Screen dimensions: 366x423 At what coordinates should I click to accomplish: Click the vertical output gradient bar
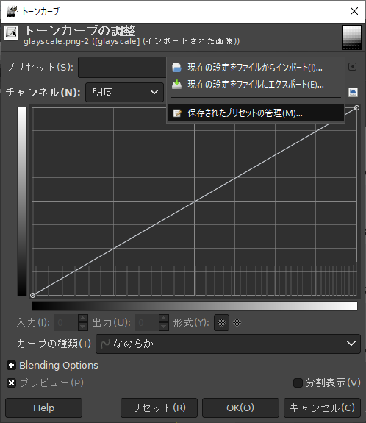(x=22, y=202)
